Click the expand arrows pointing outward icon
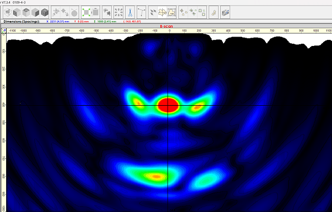The width and height of the screenshot is (332, 212). tap(118, 12)
